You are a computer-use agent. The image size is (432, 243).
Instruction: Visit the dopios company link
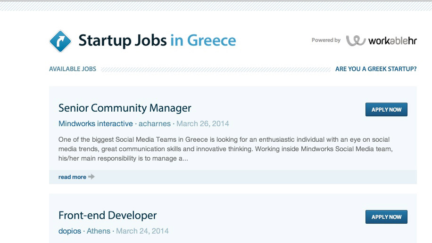pos(69,231)
